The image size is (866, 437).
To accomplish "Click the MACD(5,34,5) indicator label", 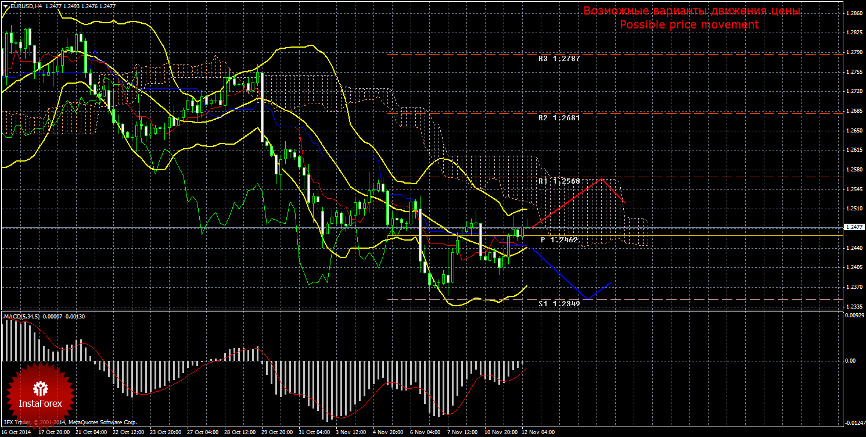I will [x=23, y=316].
